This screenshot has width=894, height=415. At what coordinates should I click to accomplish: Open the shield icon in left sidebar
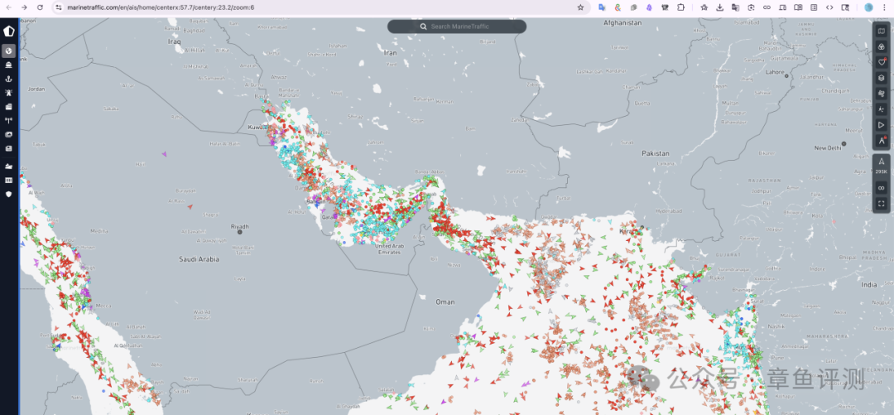coord(8,194)
